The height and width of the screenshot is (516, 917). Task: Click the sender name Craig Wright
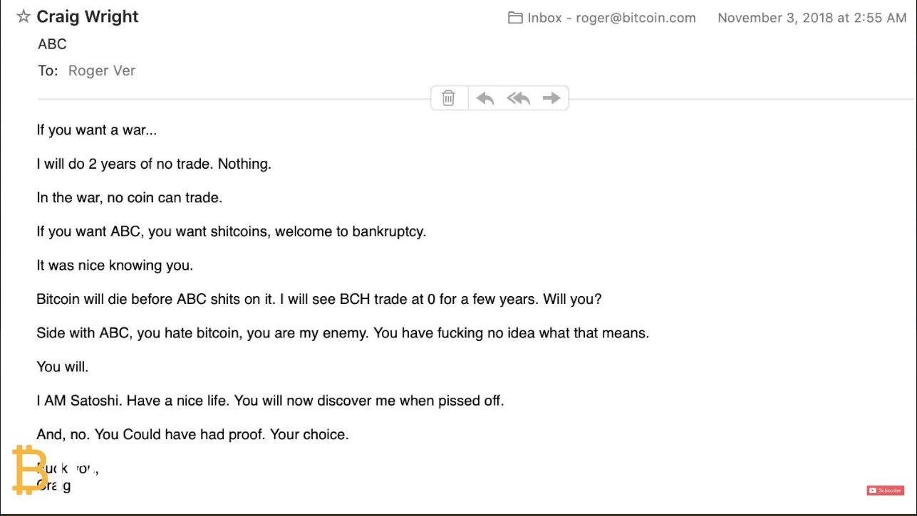pyautogui.click(x=88, y=17)
